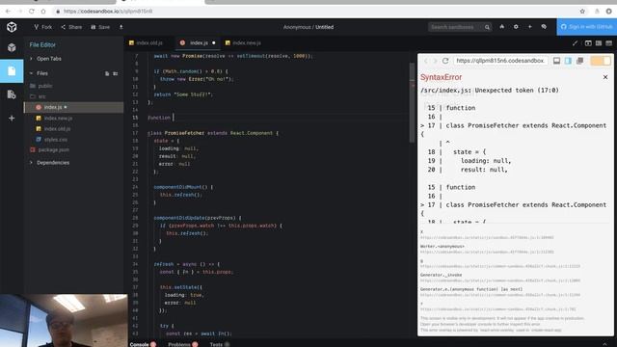Click the Search sandboxes field
The width and height of the screenshot is (617, 347).
coord(455,27)
